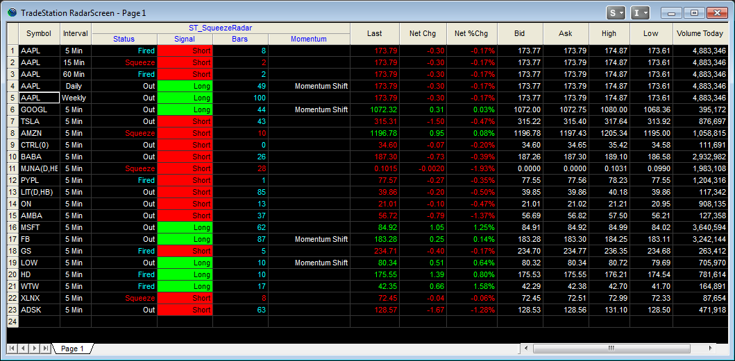The height and width of the screenshot is (361, 735).
Task: Click the ADSK symbol cell
Action: coord(40,310)
